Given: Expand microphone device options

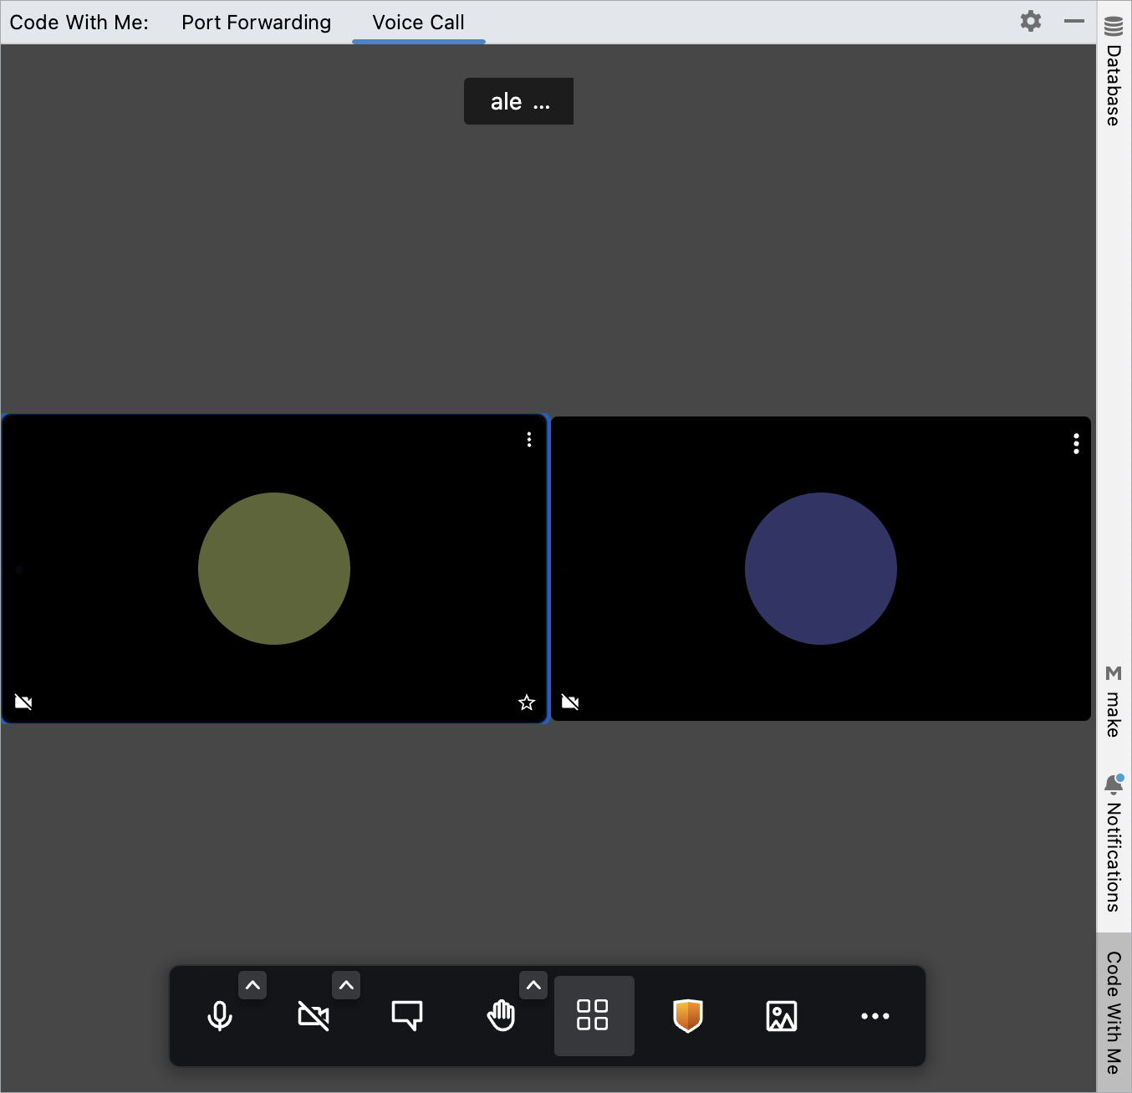Looking at the screenshot, I should point(252,985).
